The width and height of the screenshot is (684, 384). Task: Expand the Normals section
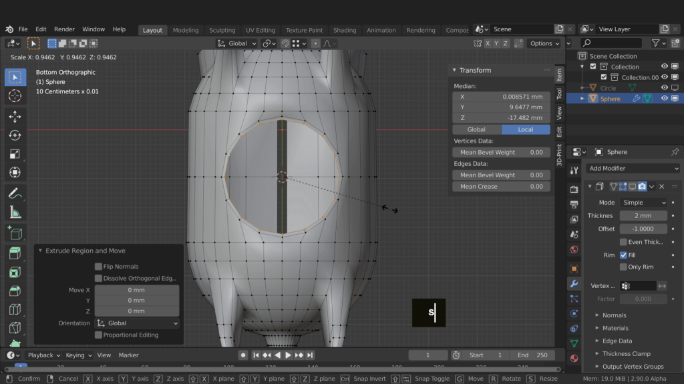[x=614, y=315]
